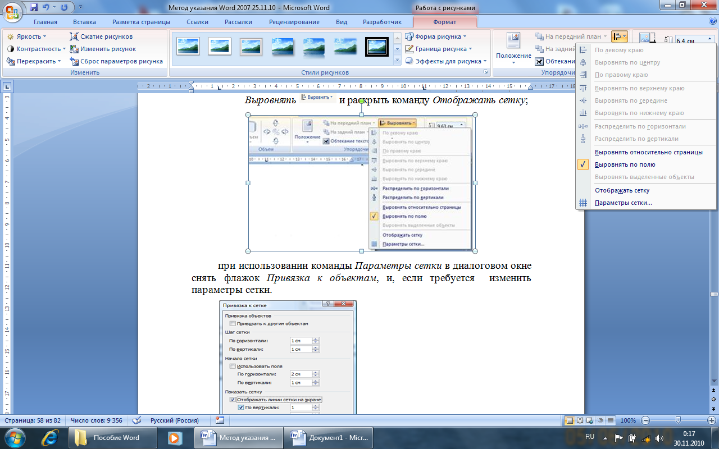Image resolution: width=719 pixels, height=449 pixels.
Task: Reset picture settings (Сброс параметров рисунка)
Action: pos(117,61)
